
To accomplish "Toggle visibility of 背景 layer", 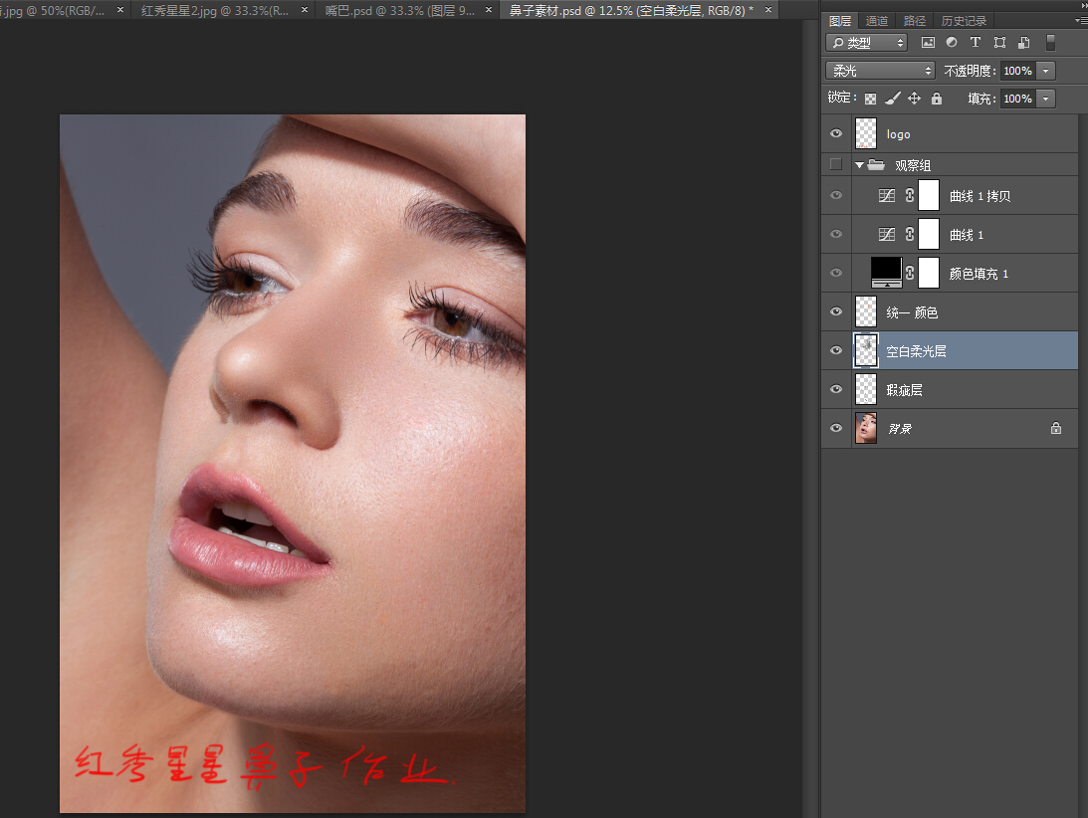I will (836, 428).
